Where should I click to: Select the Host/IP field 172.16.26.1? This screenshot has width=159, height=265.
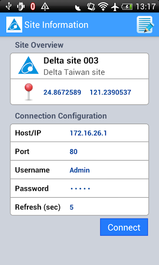79,133
